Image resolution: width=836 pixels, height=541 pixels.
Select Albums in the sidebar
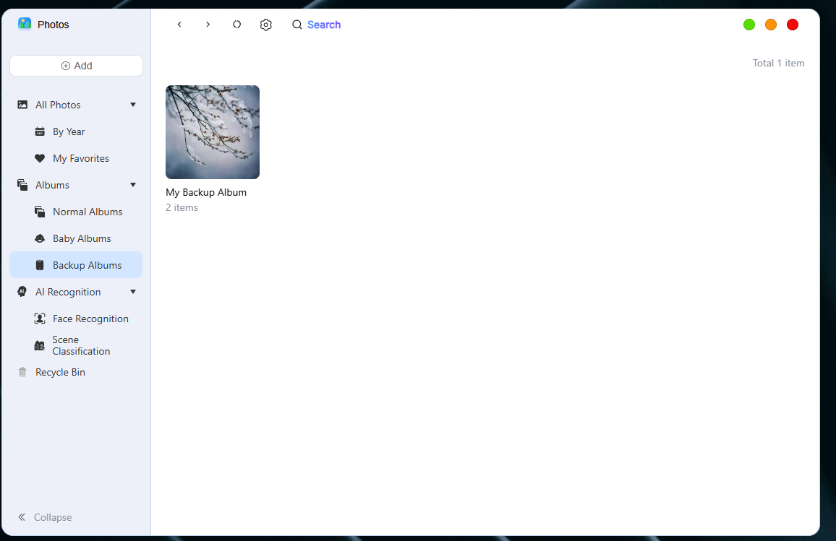click(52, 185)
